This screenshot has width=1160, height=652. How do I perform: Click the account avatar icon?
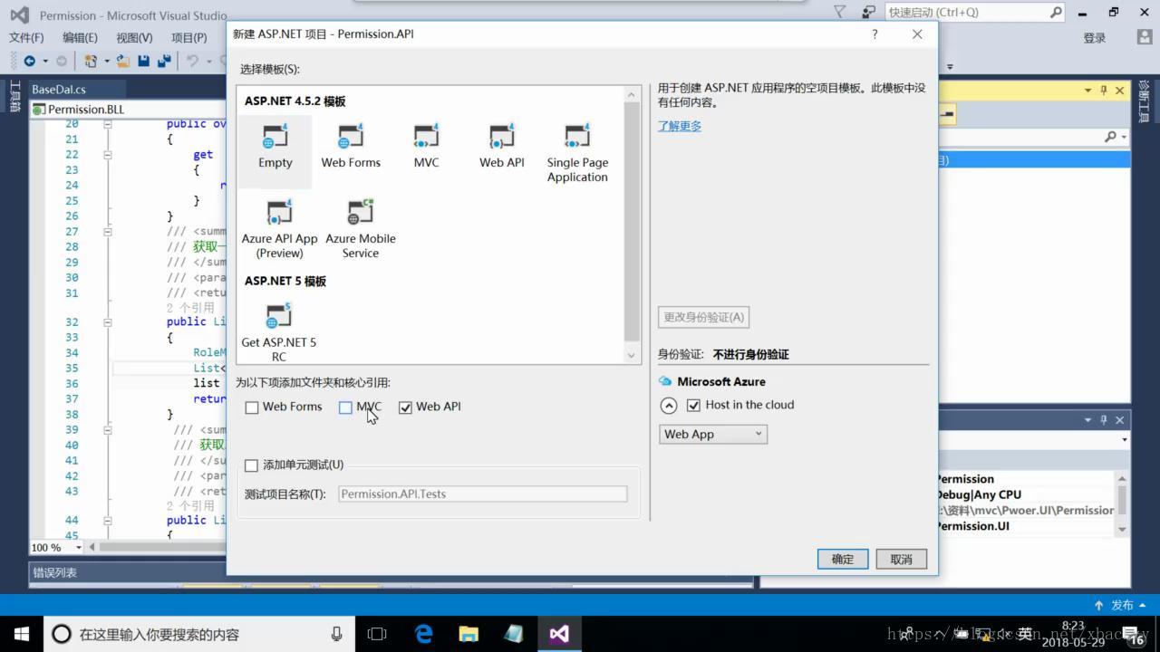(x=1144, y=37)
